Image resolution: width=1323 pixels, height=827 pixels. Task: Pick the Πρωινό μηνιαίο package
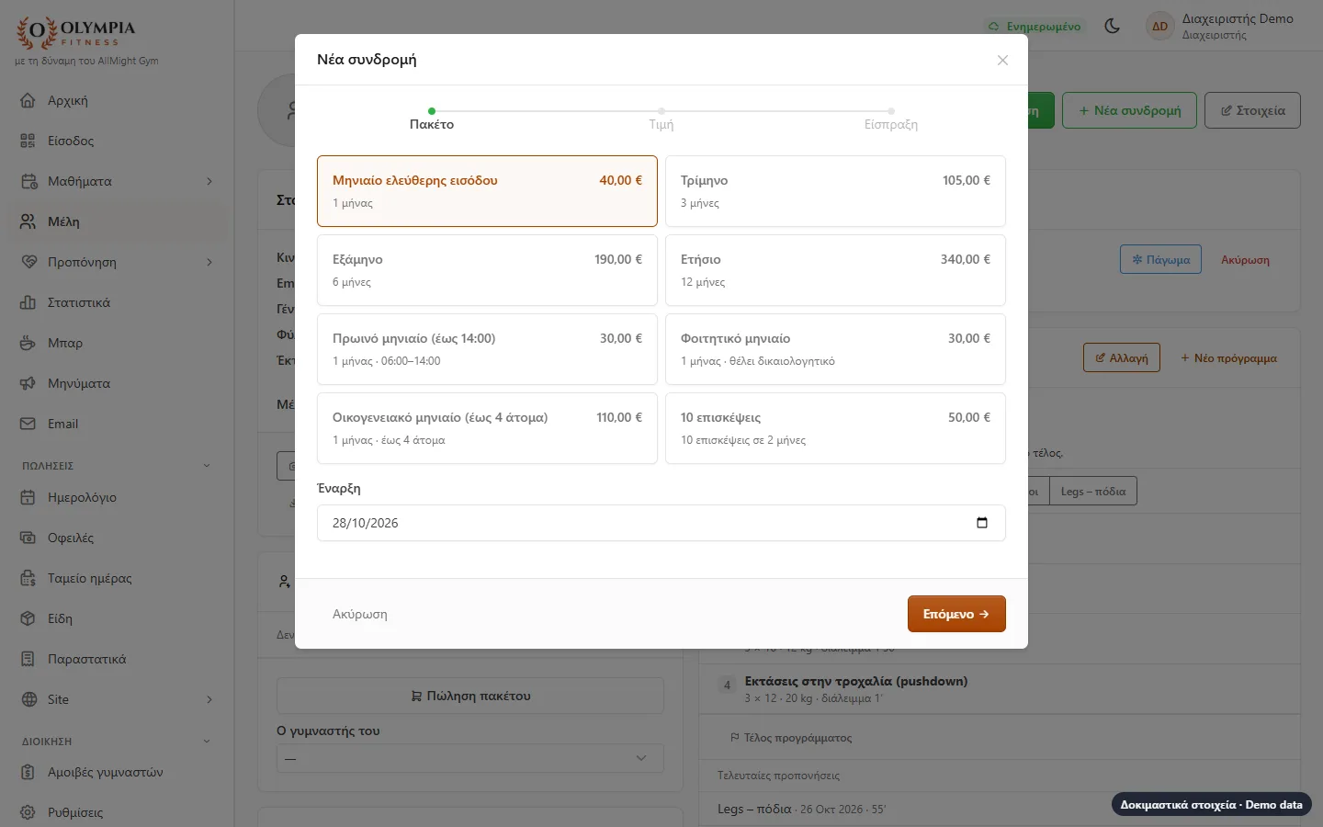[487, 349]
